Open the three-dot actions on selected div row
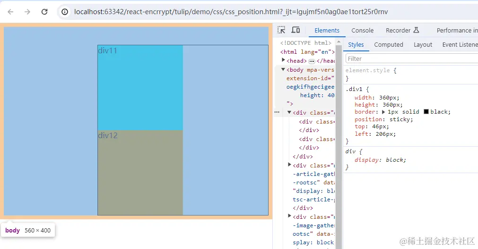 coord(277,112)
